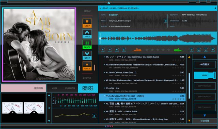Click the minus remove-track icon
The image size is (218, 129).
(x=110, y=50)
